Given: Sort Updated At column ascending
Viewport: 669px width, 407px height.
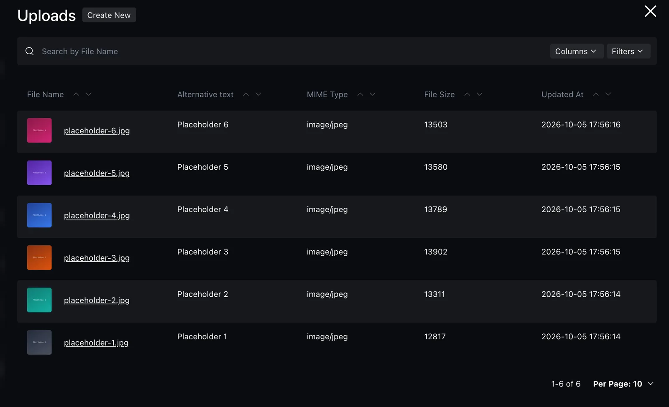Looking at the screenshot, I should [x=596, y=94].
